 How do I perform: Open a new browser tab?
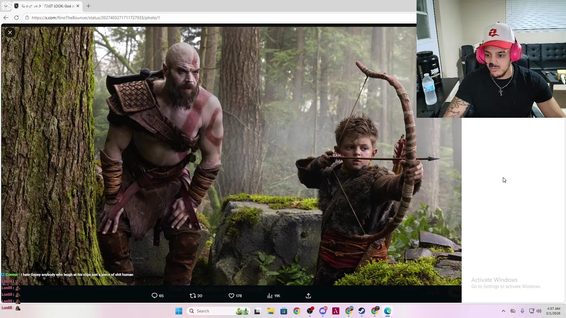(x=88, y=6)
